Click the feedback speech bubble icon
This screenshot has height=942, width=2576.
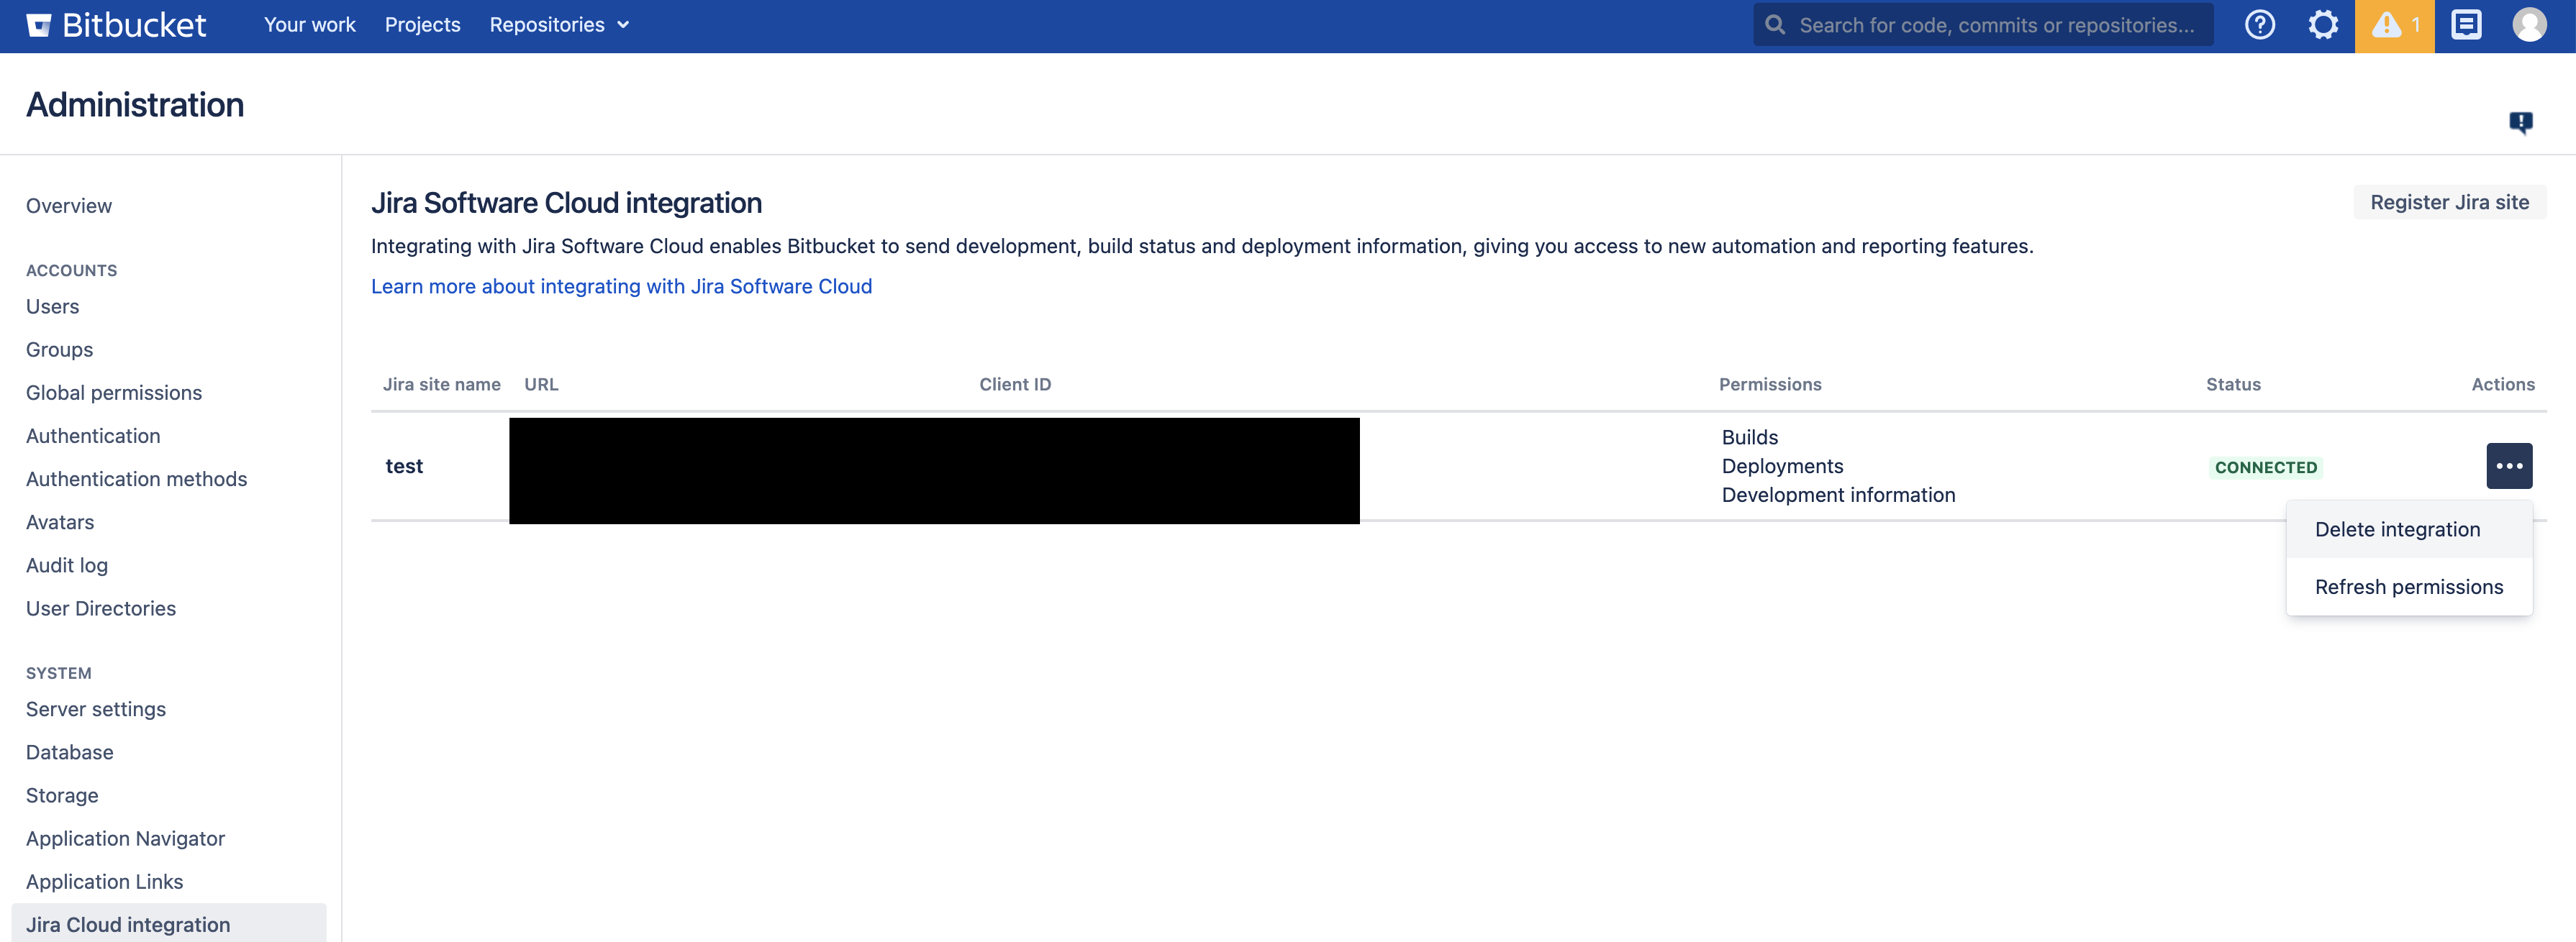point(2520,122)
